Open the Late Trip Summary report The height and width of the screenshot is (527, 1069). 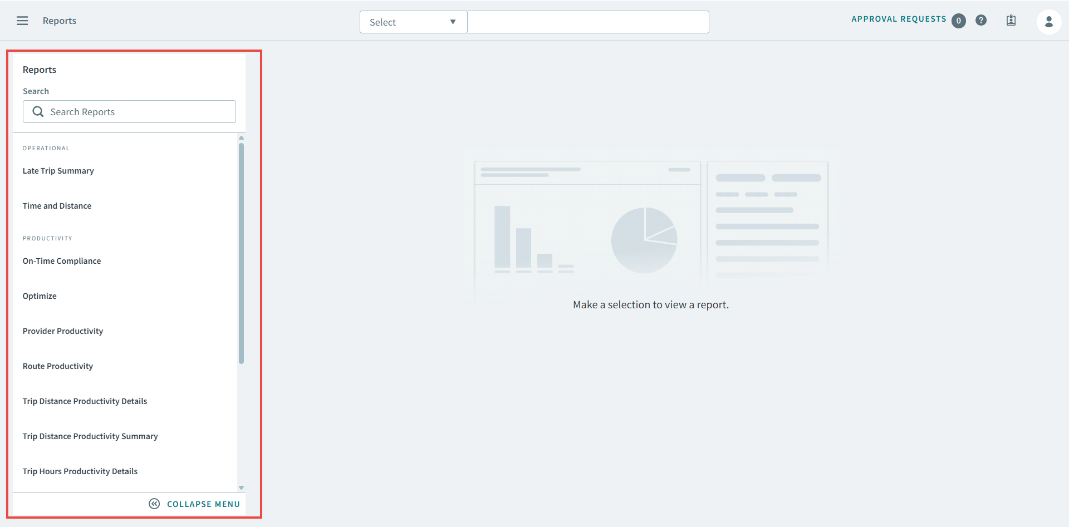coord(58,171)
